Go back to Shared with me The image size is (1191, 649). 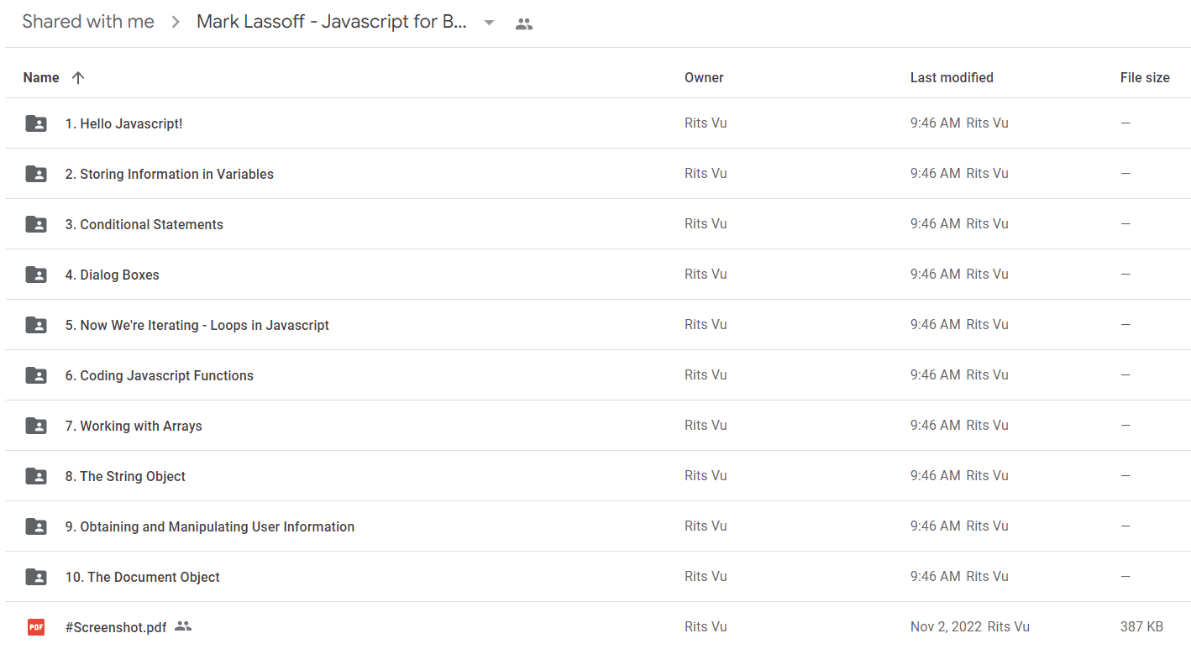(88, 22)
